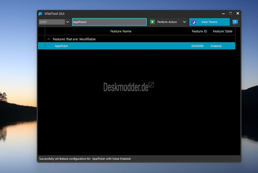Select the AppPicker feature row
Image resolution: width=258 pixels, height=173 pixels.
(137, 46)
